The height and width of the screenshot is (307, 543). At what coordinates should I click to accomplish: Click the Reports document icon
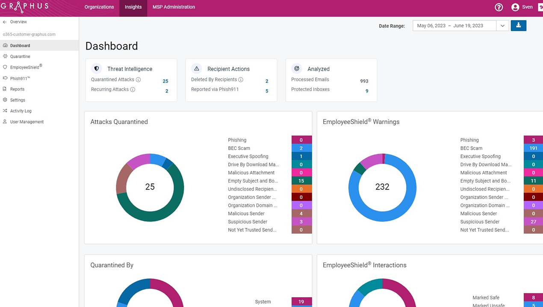click(x=5, y=89)
